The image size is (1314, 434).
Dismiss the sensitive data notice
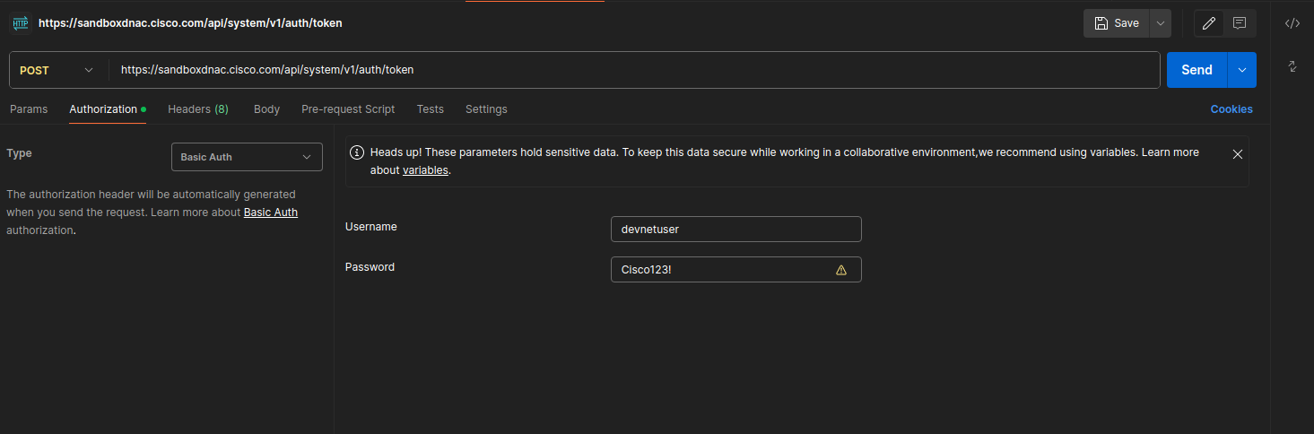click(x=1238, y=154)
